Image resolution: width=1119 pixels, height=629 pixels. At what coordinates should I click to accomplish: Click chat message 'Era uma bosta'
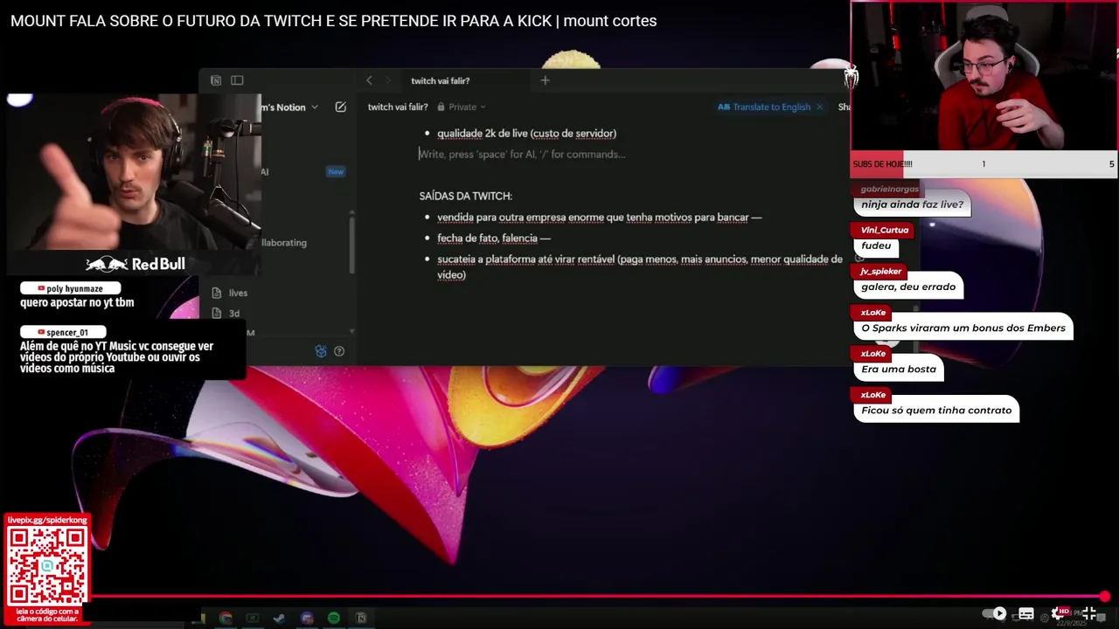pyautogui.click(x=899, y=369)
